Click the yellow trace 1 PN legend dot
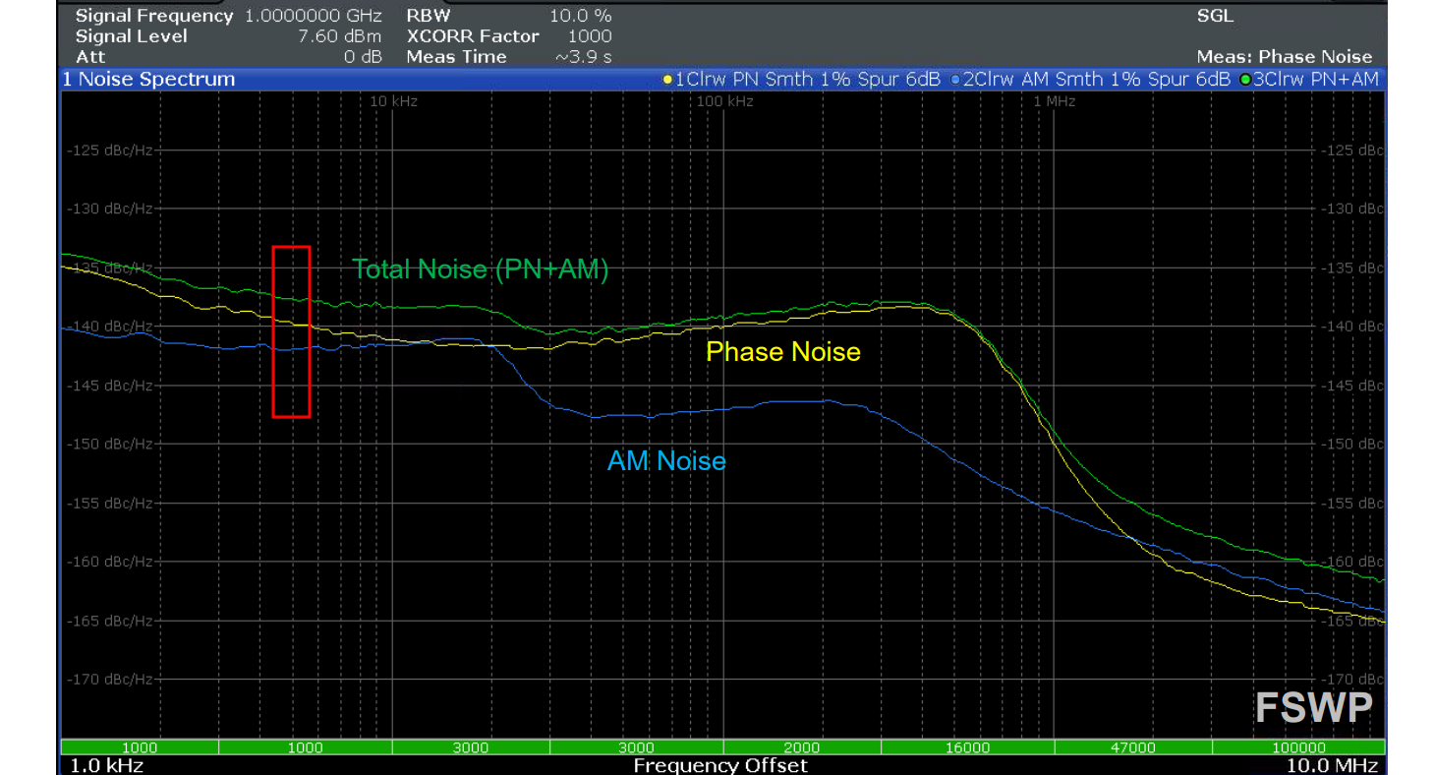Viewport: 1435px width, 775px height. pos(667,80)
